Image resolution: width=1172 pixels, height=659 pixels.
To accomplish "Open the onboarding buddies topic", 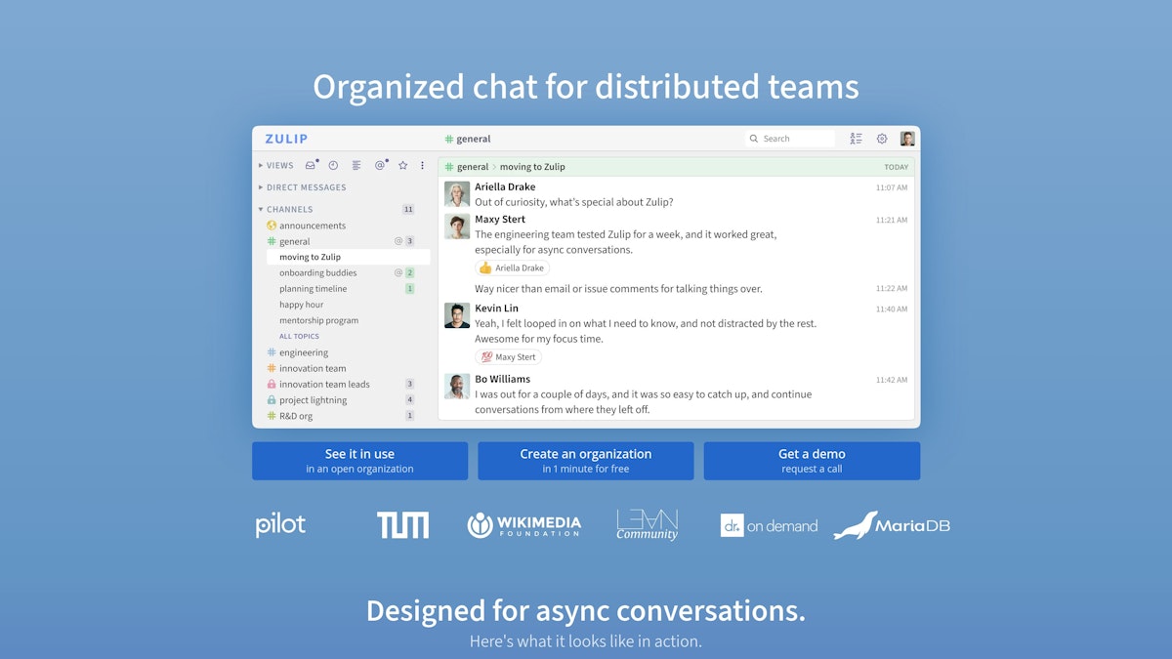I will pos(318,273).
